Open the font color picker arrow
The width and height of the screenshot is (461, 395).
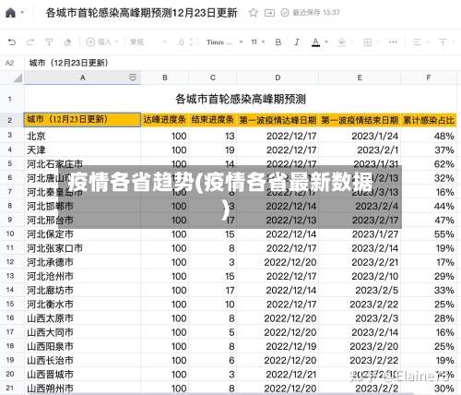tap(326, 42)
